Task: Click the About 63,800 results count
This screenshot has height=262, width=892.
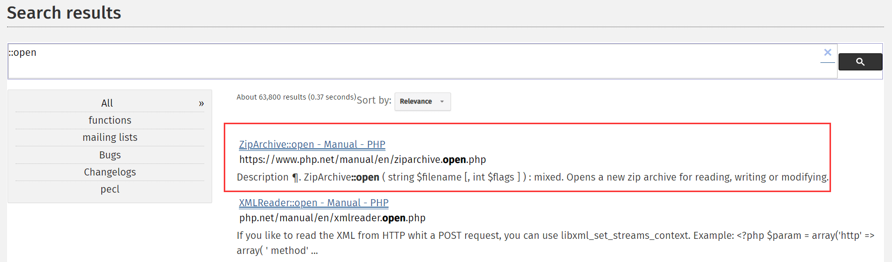Action: coord(296,97)
